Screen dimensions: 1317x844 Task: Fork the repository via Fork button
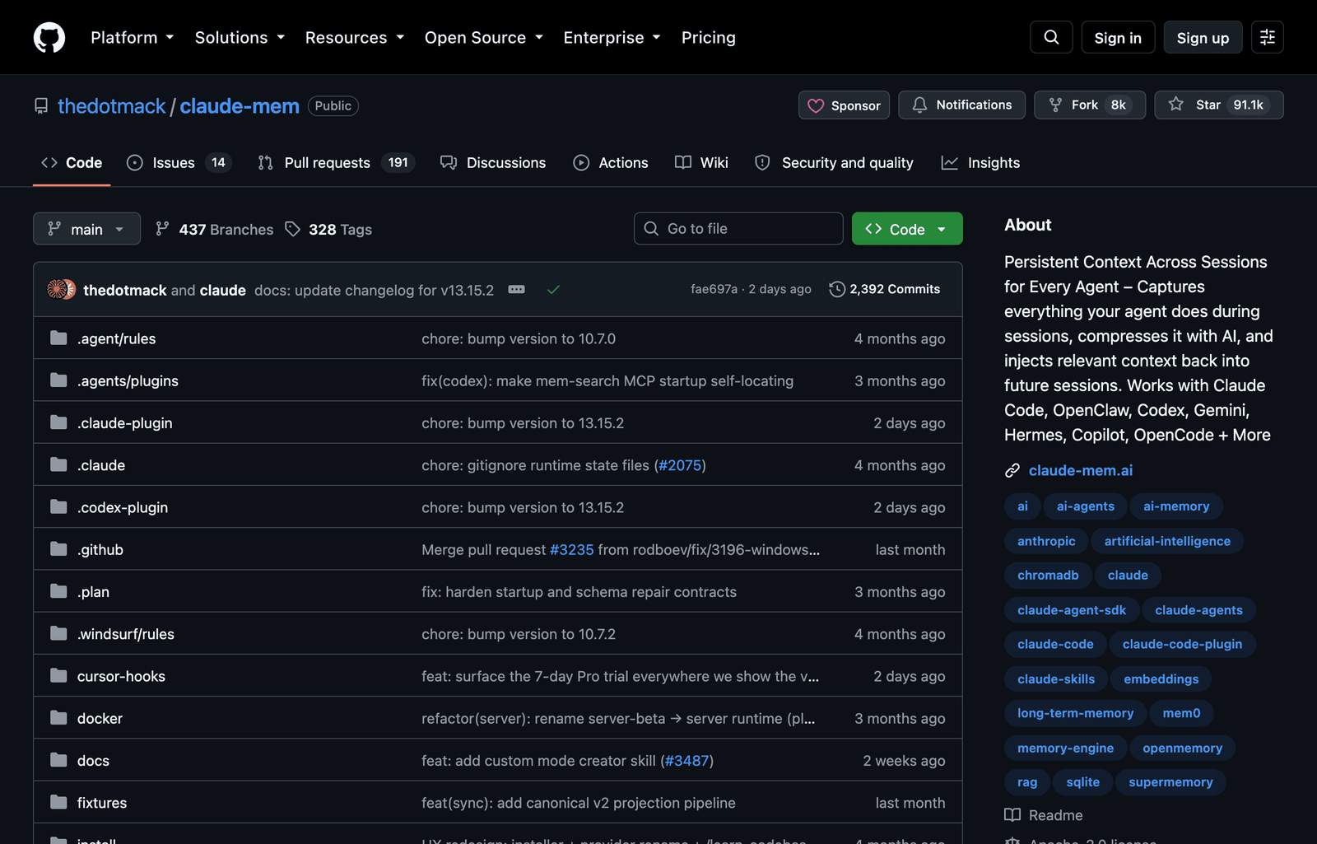coord(1090,105)
